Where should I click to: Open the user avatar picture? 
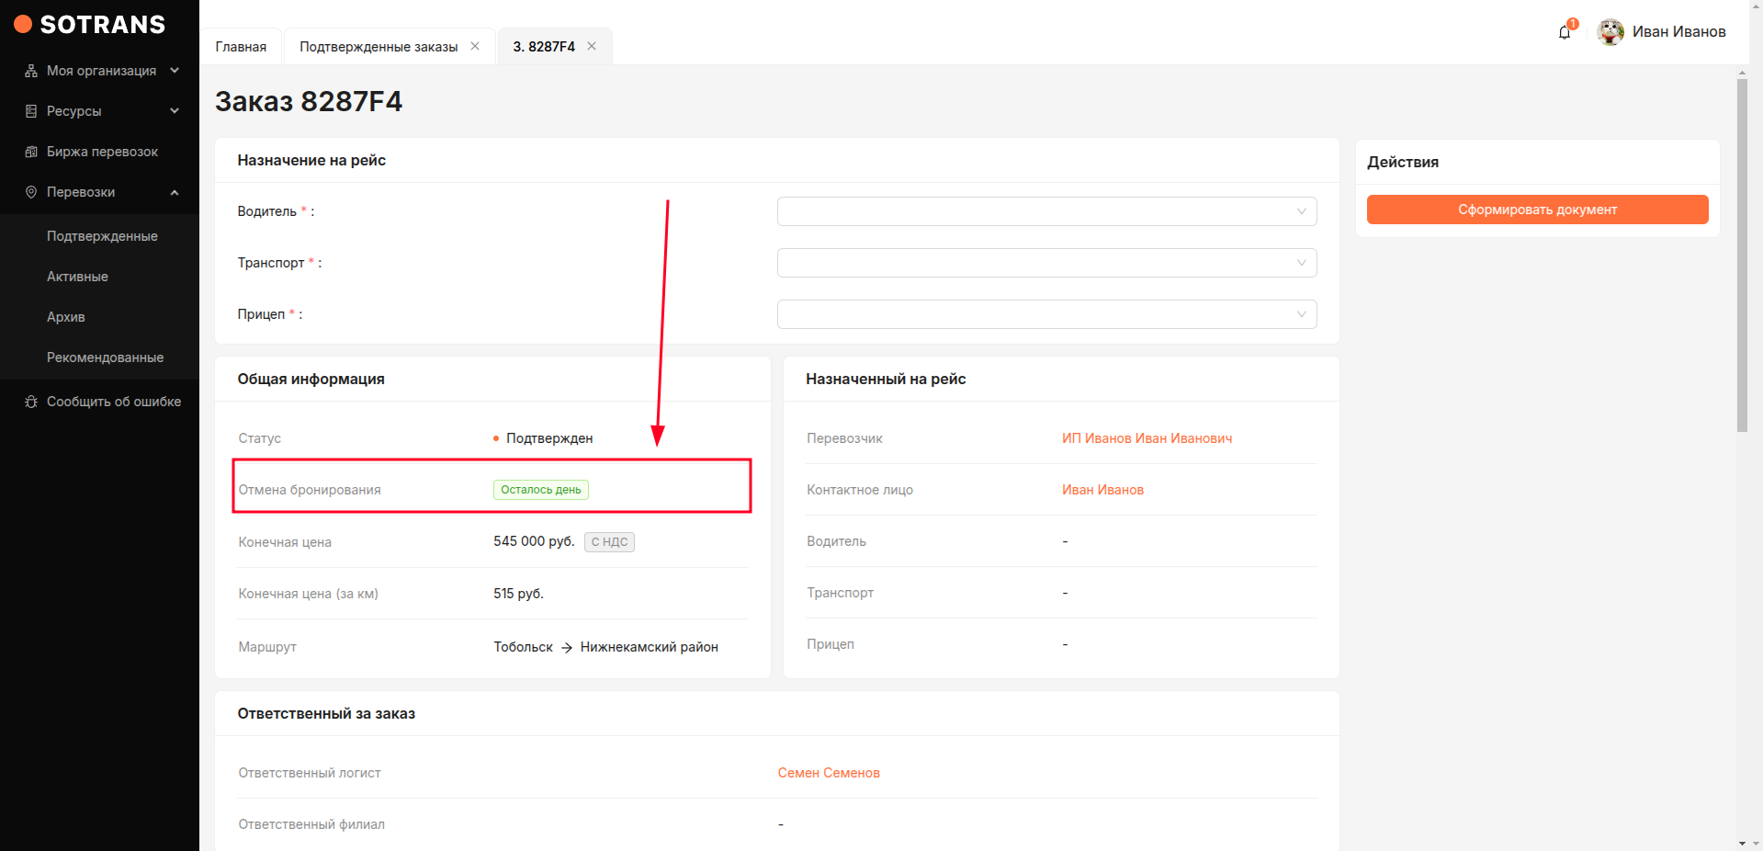click(1610, 32)
